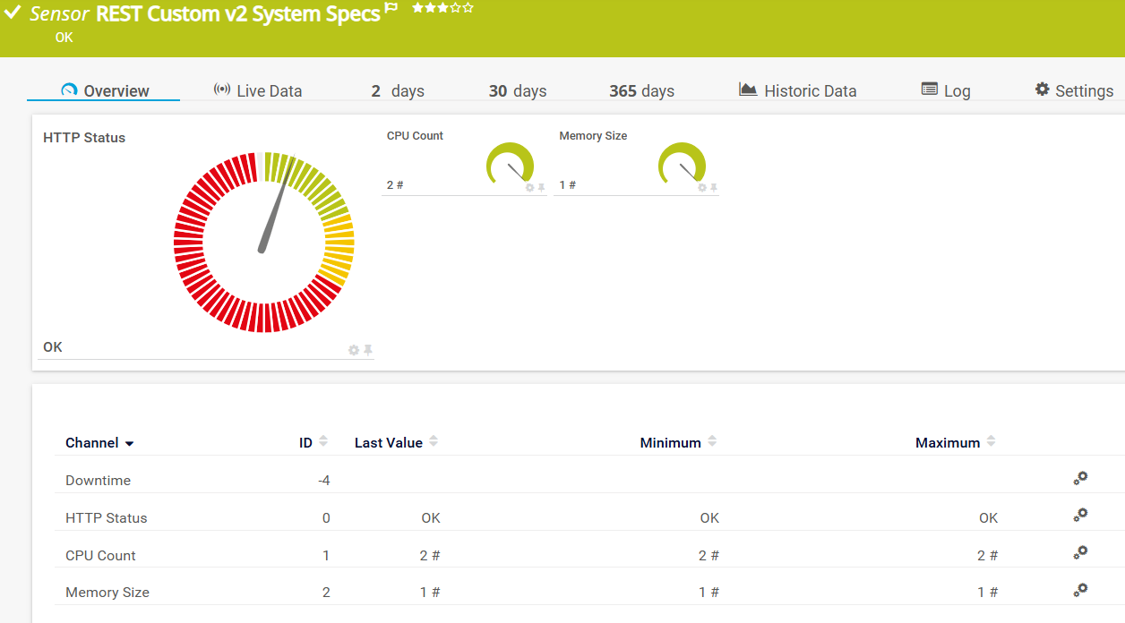Sort table by Channel column
This screenshot has width=1125, height=623.
coord(99,443)
